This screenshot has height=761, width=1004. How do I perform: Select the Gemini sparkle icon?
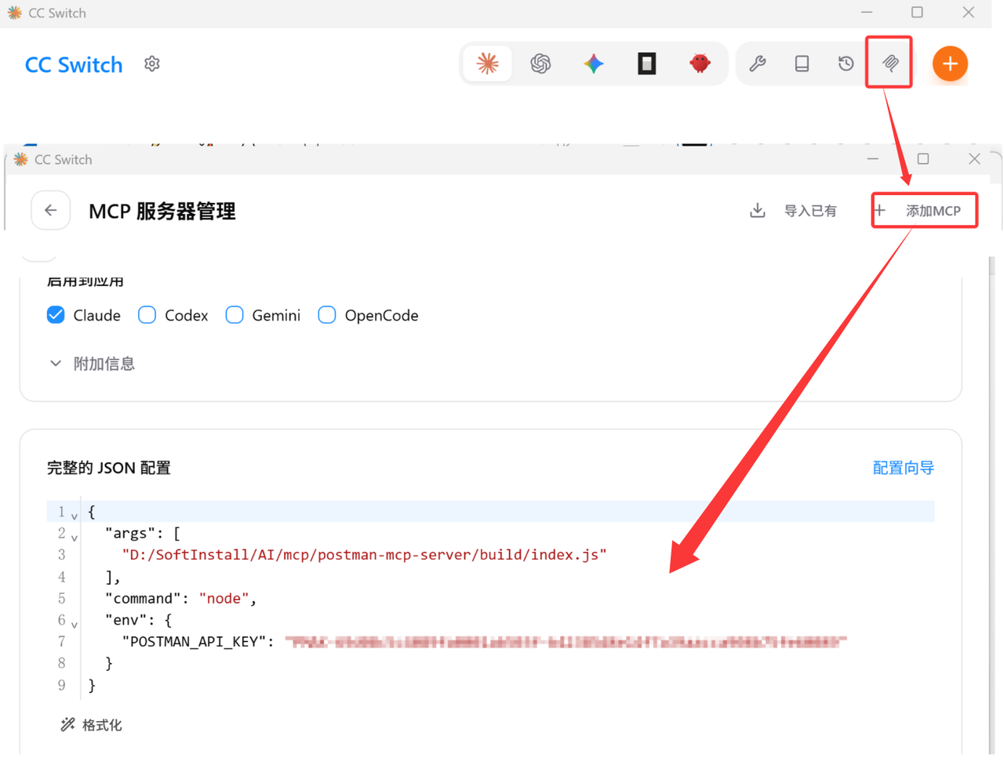click(x=594, y=63)
